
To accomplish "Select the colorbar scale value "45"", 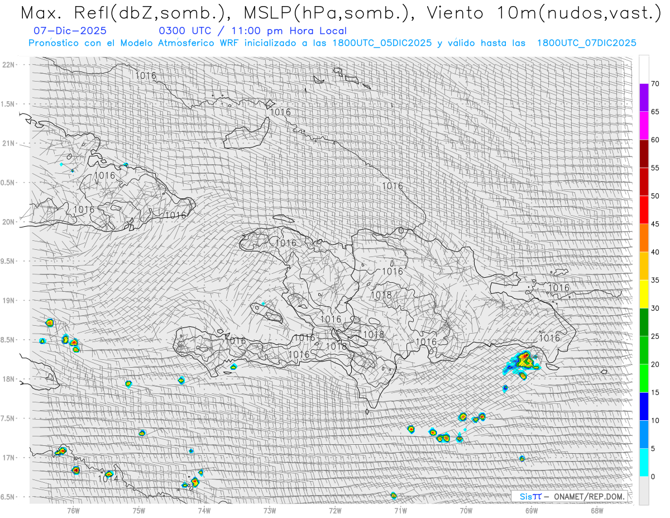I will [x=655, y=224].
